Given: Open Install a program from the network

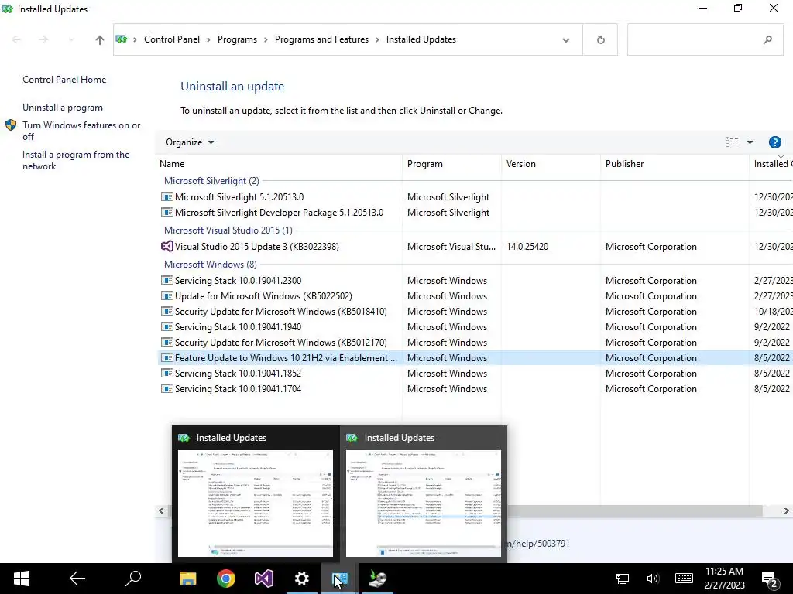Looking at the screenshot, I should (x=76, y=160).
